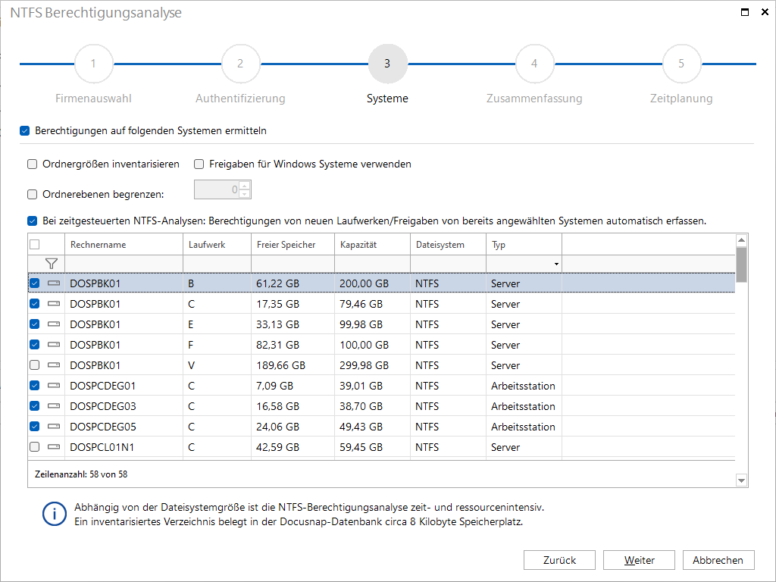Open the Typ filter dropdown
This screenshot has width=776, height=582.
tap(556, 264)
